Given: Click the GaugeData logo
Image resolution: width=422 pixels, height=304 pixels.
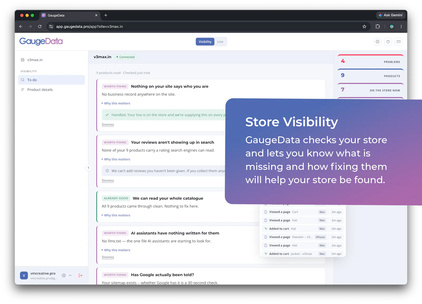Looking at the screenshot, I should [41, 41].
